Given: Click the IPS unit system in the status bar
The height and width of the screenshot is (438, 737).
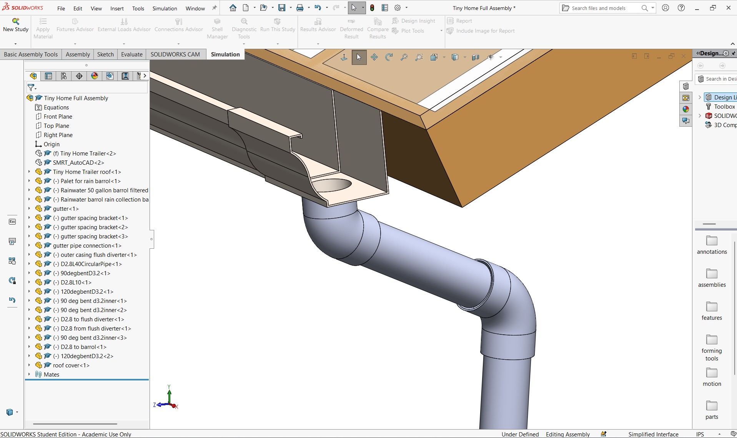Looking at the screenshot, I should tap(700, 434).
